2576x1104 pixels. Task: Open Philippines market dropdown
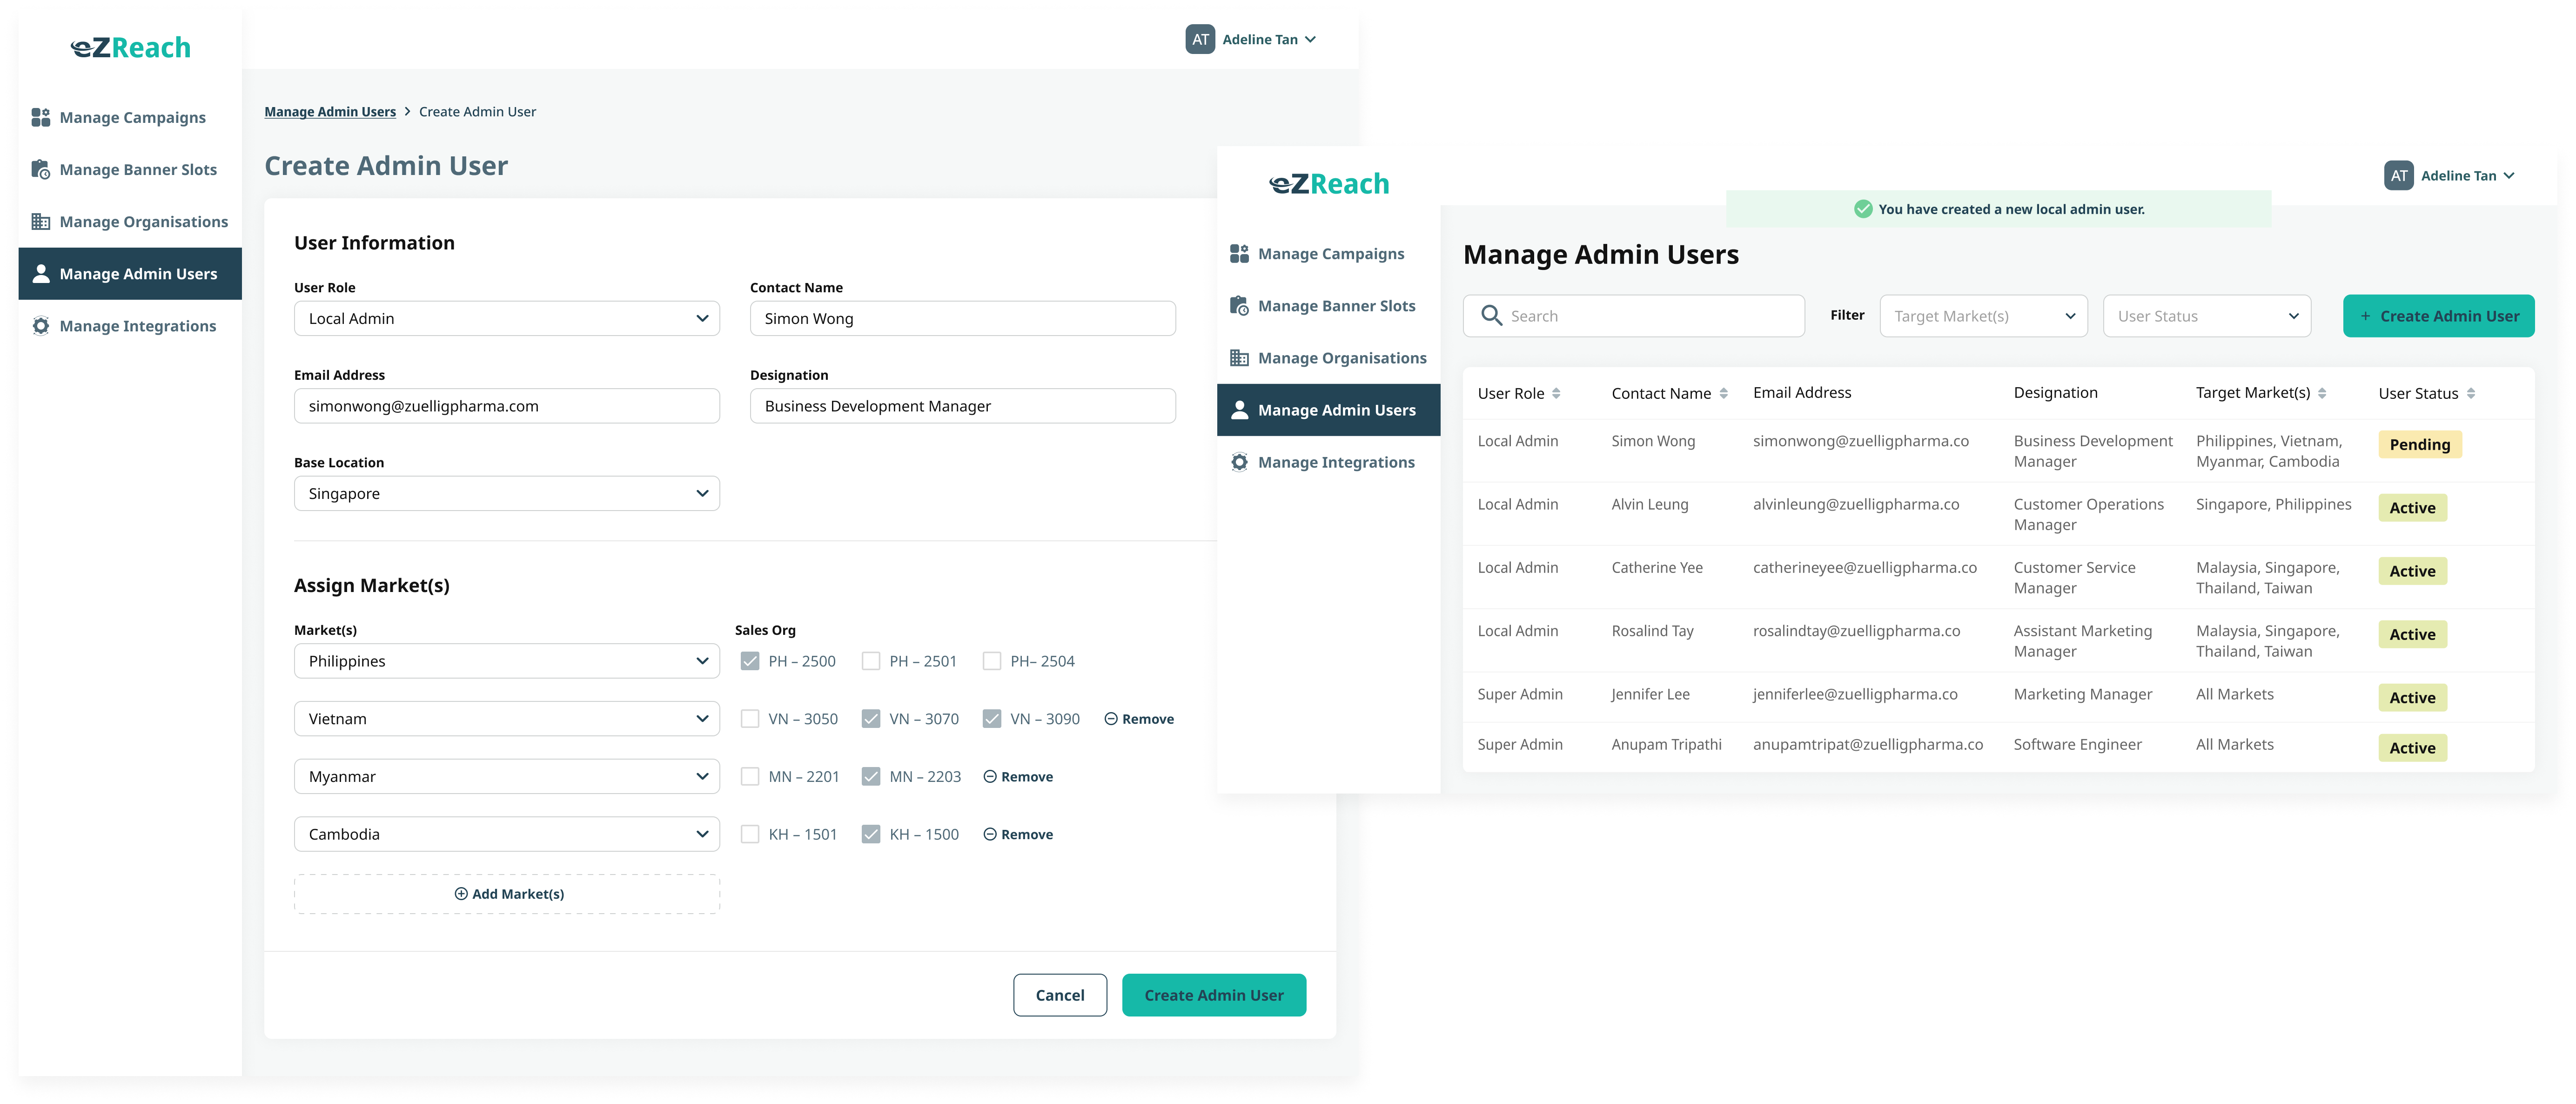coord(507,661)
